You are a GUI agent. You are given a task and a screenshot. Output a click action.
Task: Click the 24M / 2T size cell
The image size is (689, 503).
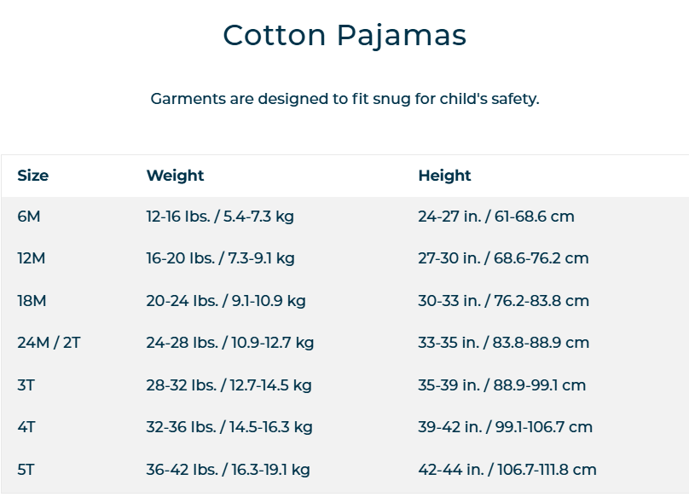pyautogui.click(x=49, y=343)
